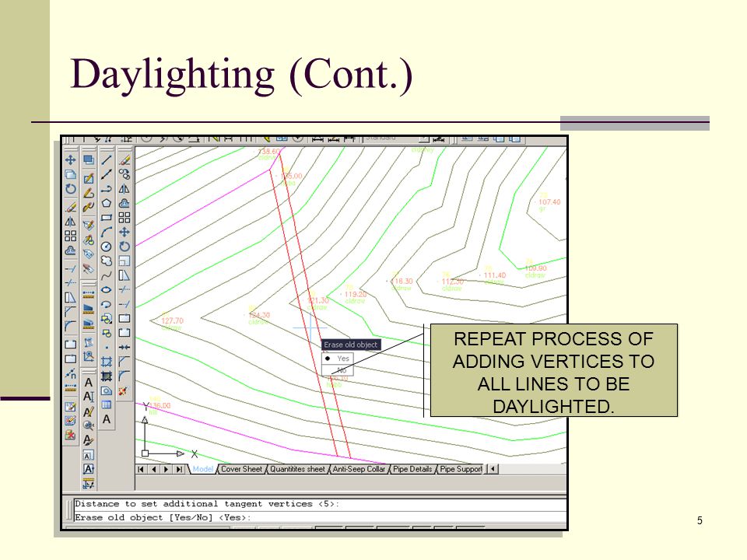Click the Distance to set additional tangent vertices line
Viewport: 747px width, 560px height.
[320, 504]
